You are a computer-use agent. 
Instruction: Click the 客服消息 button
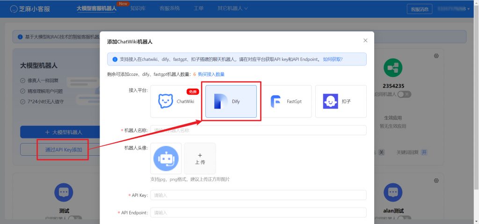click(x=420, y=9)
